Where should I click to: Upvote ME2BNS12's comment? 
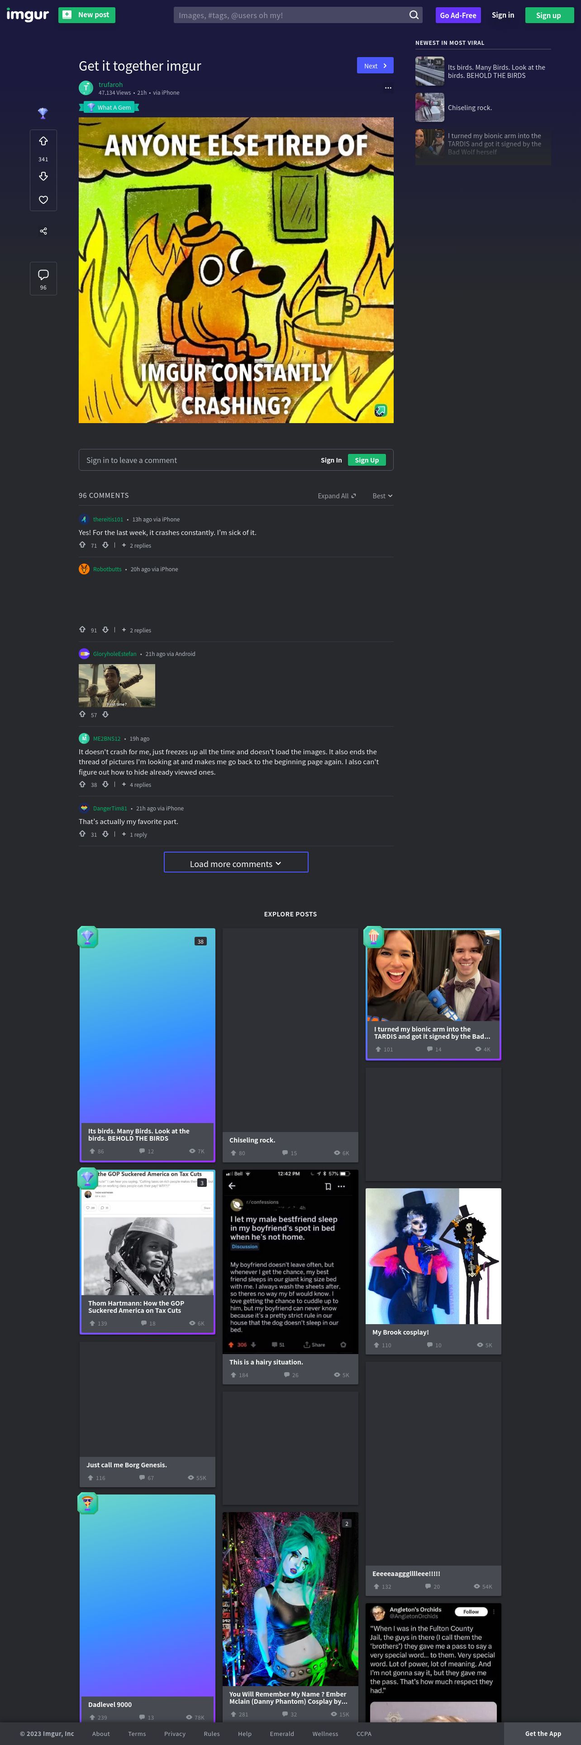[x=82, y=784]
